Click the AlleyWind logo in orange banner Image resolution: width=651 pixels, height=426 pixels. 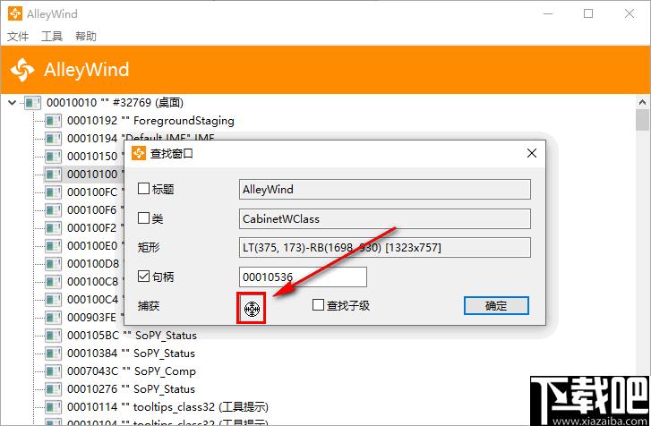click(x=23, y=69)
